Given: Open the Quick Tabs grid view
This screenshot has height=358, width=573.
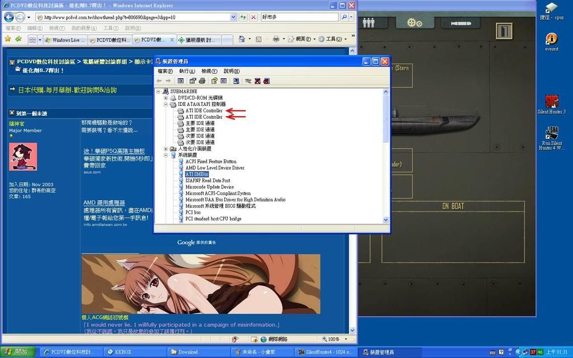Looking at the screenshot, I should 32,40.
